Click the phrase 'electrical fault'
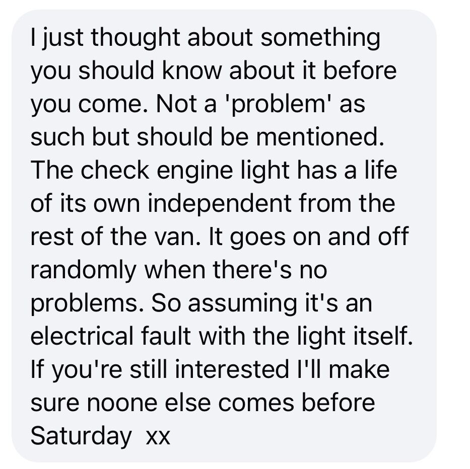470x469 pixels. point(111,336)
